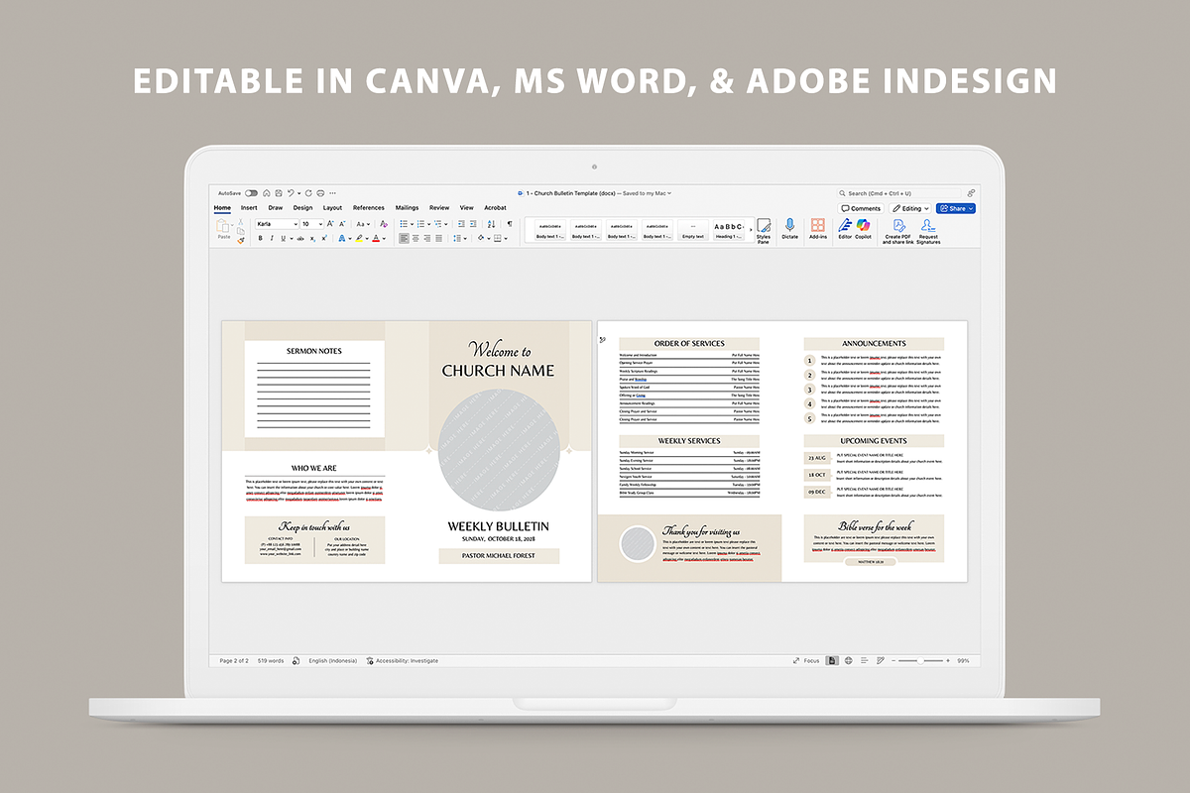Image resolution: width=1190 pixels, height=793 pixels.
Task: Select the Heading 1 style thumbnail
Action: click(729, 231)
